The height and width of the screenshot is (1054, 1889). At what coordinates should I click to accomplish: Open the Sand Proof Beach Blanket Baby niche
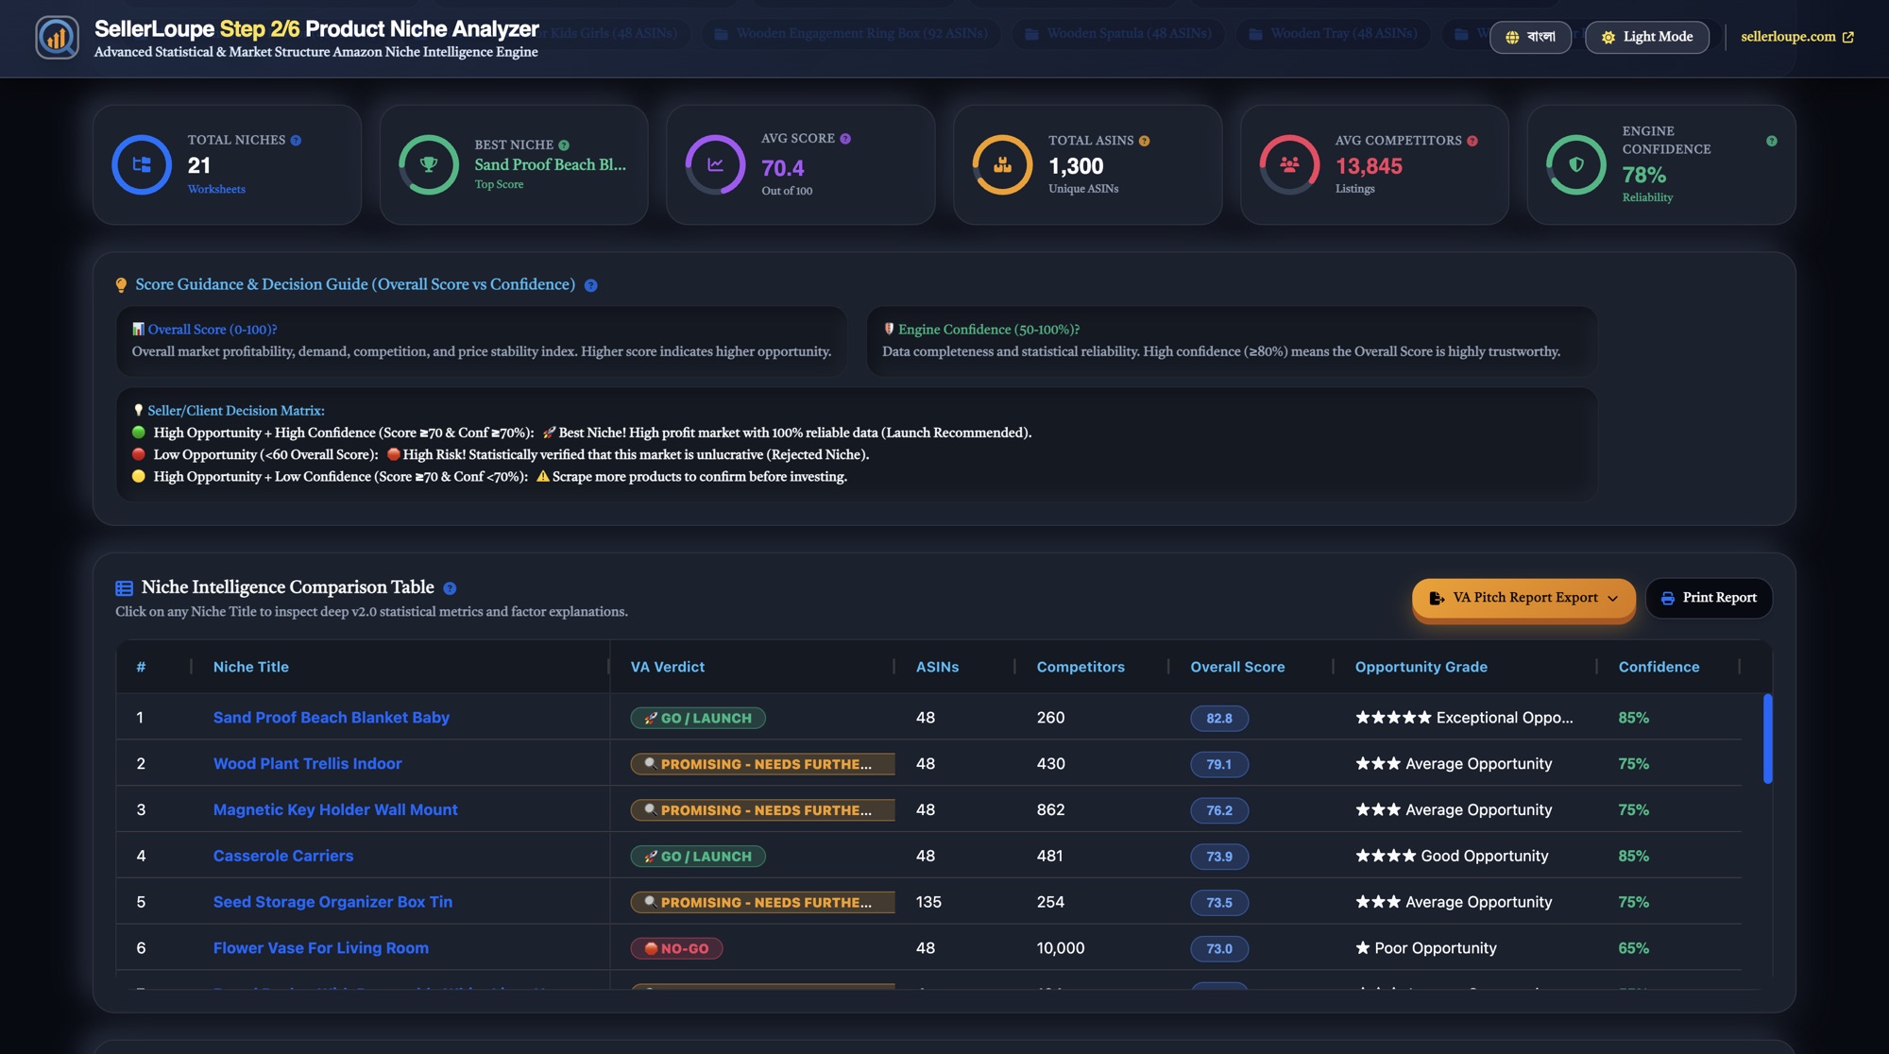pos(332,718)
